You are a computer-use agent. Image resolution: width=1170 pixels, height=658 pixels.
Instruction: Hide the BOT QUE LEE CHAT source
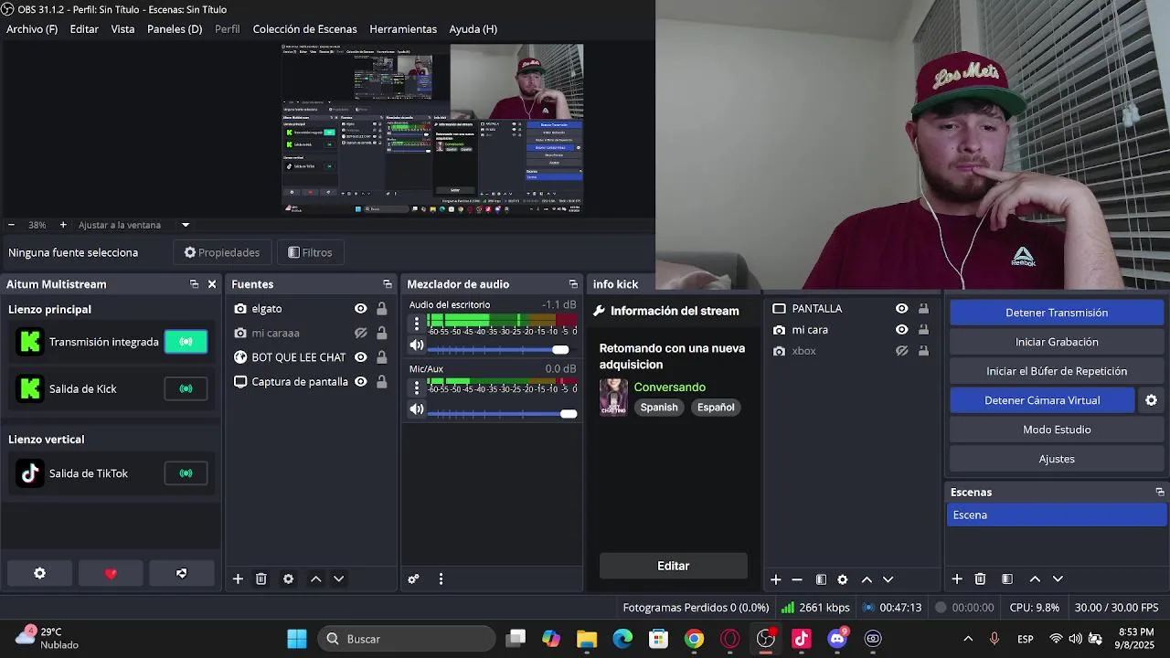click(x=360, y=357)
